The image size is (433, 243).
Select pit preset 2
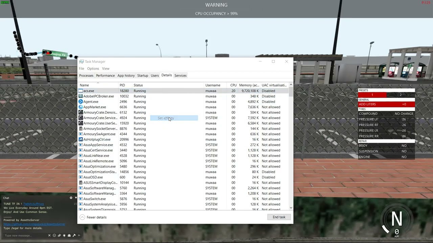[401, 95]
